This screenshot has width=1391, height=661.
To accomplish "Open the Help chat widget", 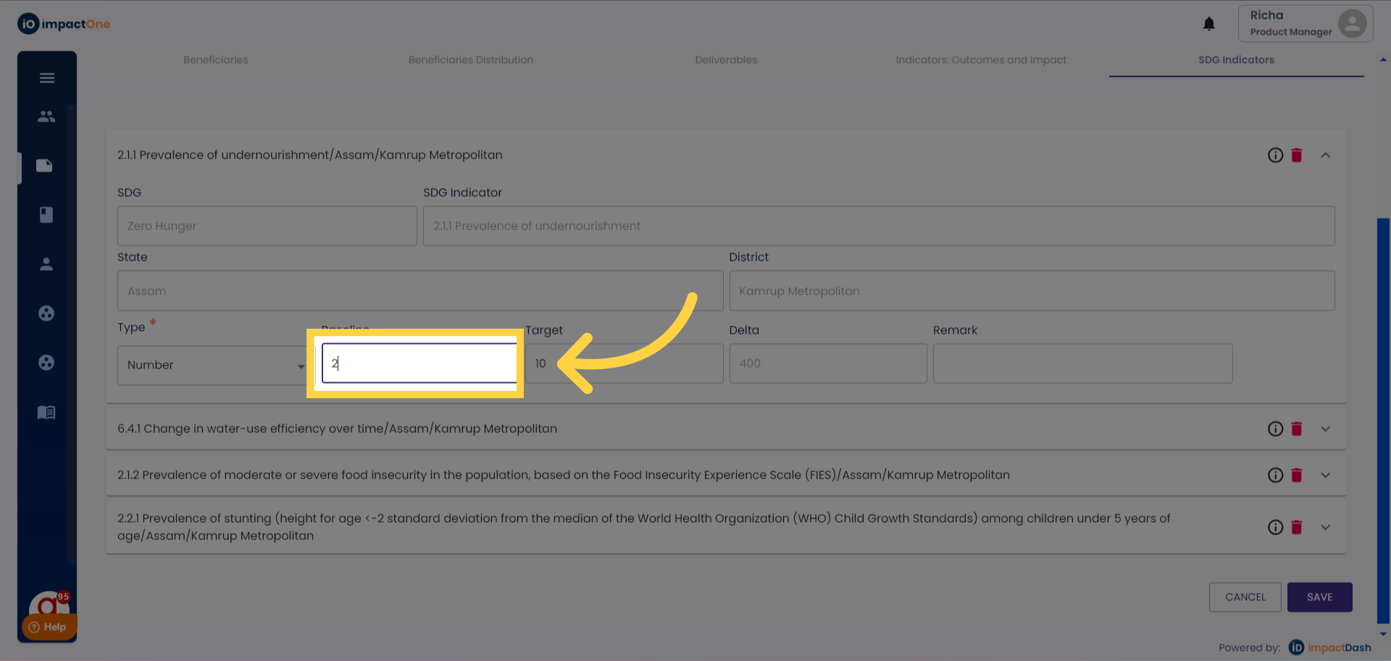I will (x=49, y=626).
